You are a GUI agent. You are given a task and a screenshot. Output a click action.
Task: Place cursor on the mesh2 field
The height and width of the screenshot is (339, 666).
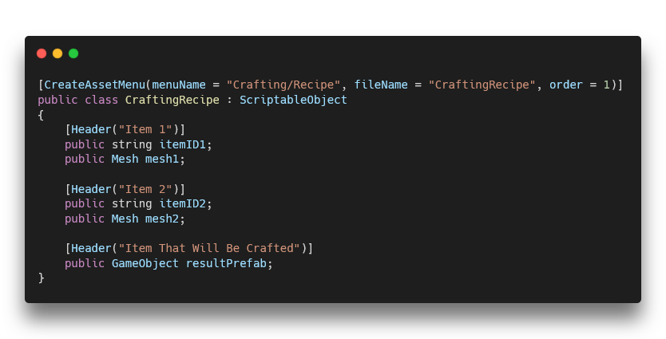pyautogui.click(x=165, y=219)
